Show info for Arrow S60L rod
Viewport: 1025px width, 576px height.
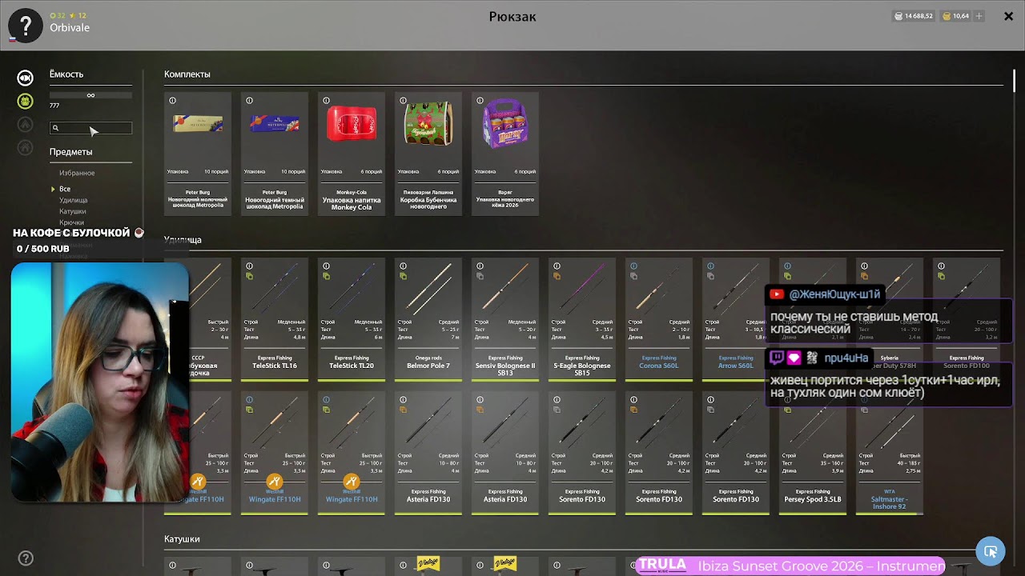[x=710, y=266]
